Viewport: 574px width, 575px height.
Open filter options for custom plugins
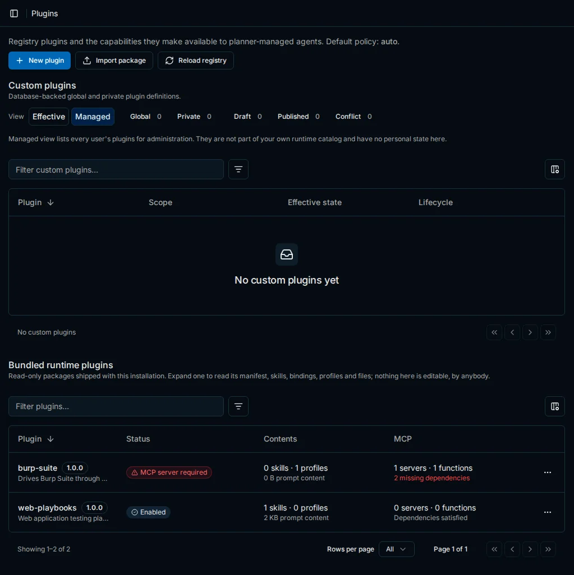pos(238,169)
